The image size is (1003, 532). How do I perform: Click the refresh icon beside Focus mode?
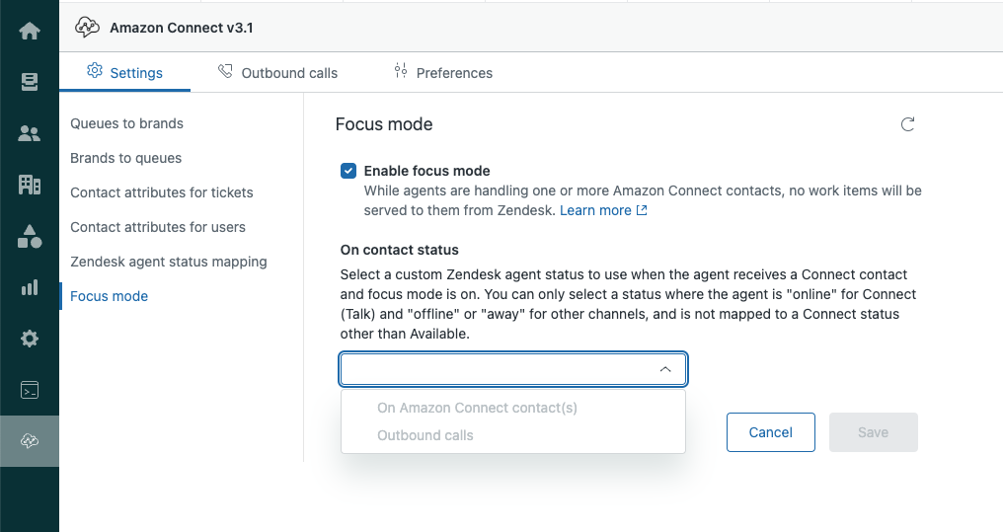pos(908,124)
